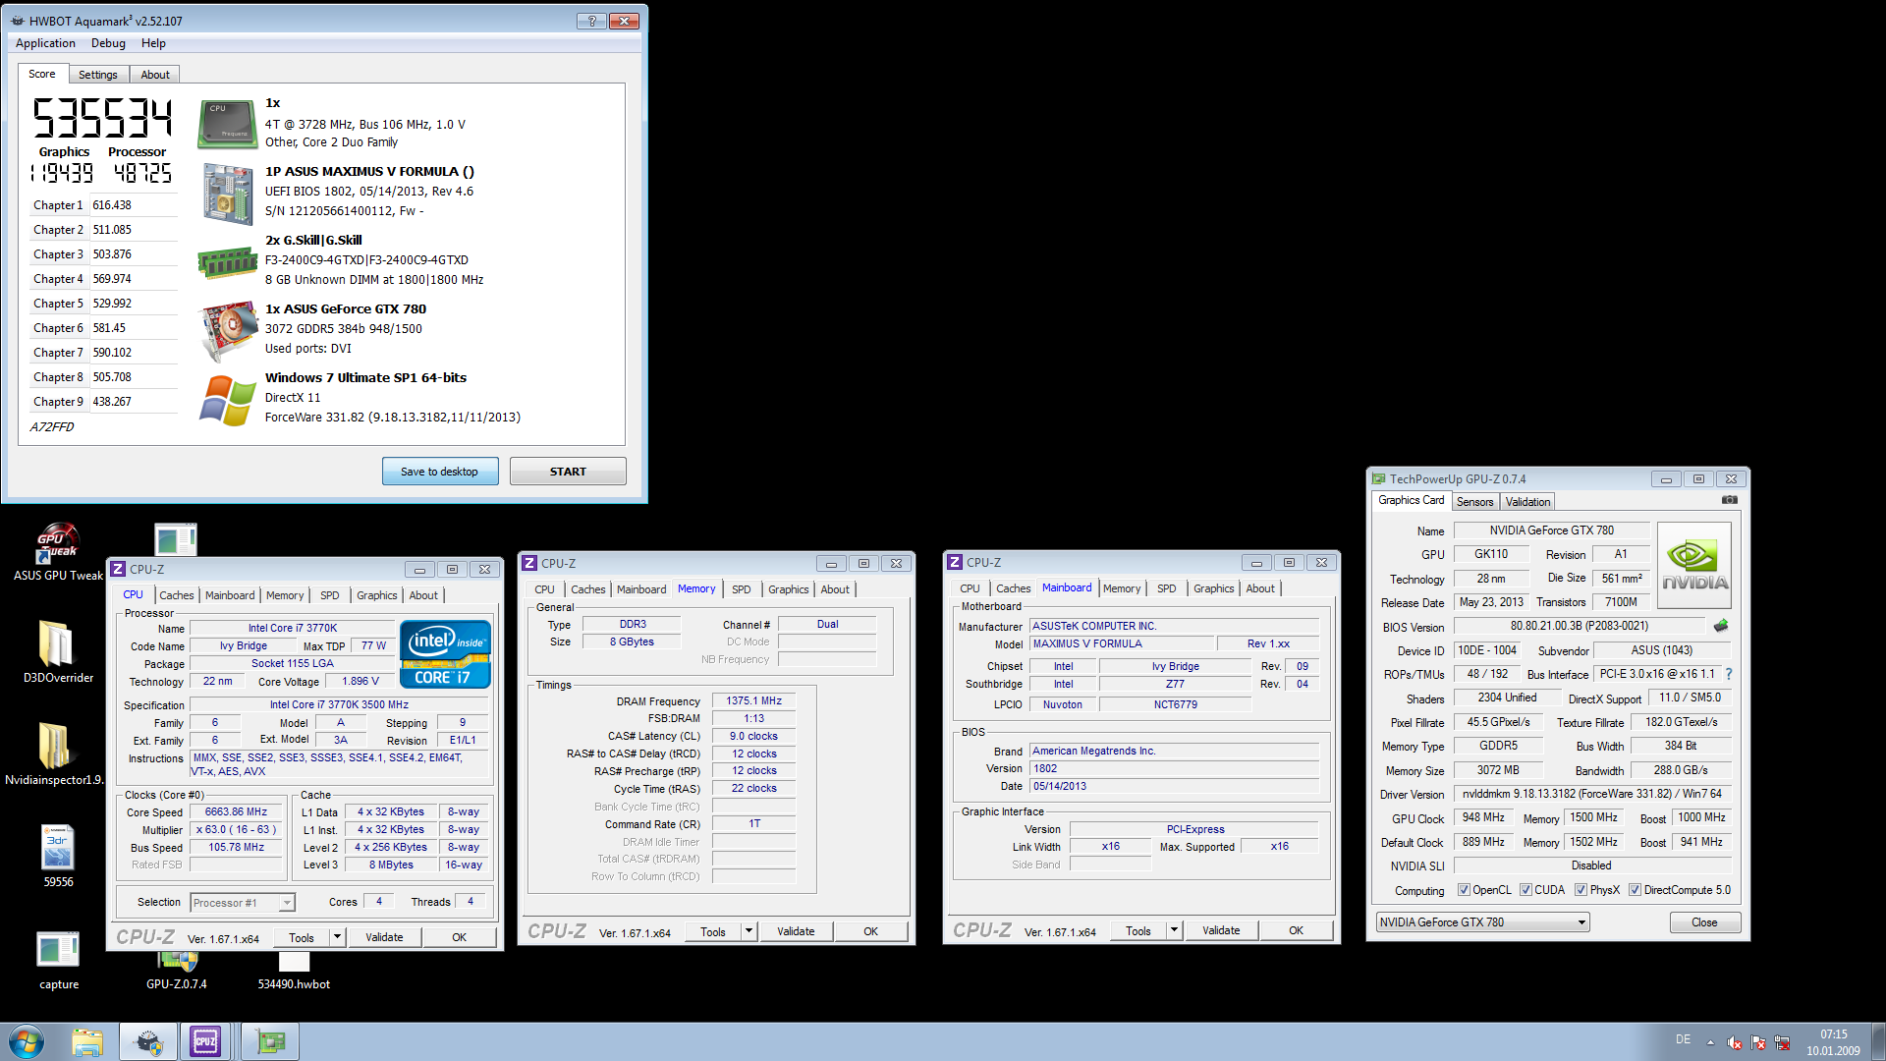This screenshot has height=1061, width=1886.
Task: Click the Close button in GPU-Z
Action: coord(1704,922)
